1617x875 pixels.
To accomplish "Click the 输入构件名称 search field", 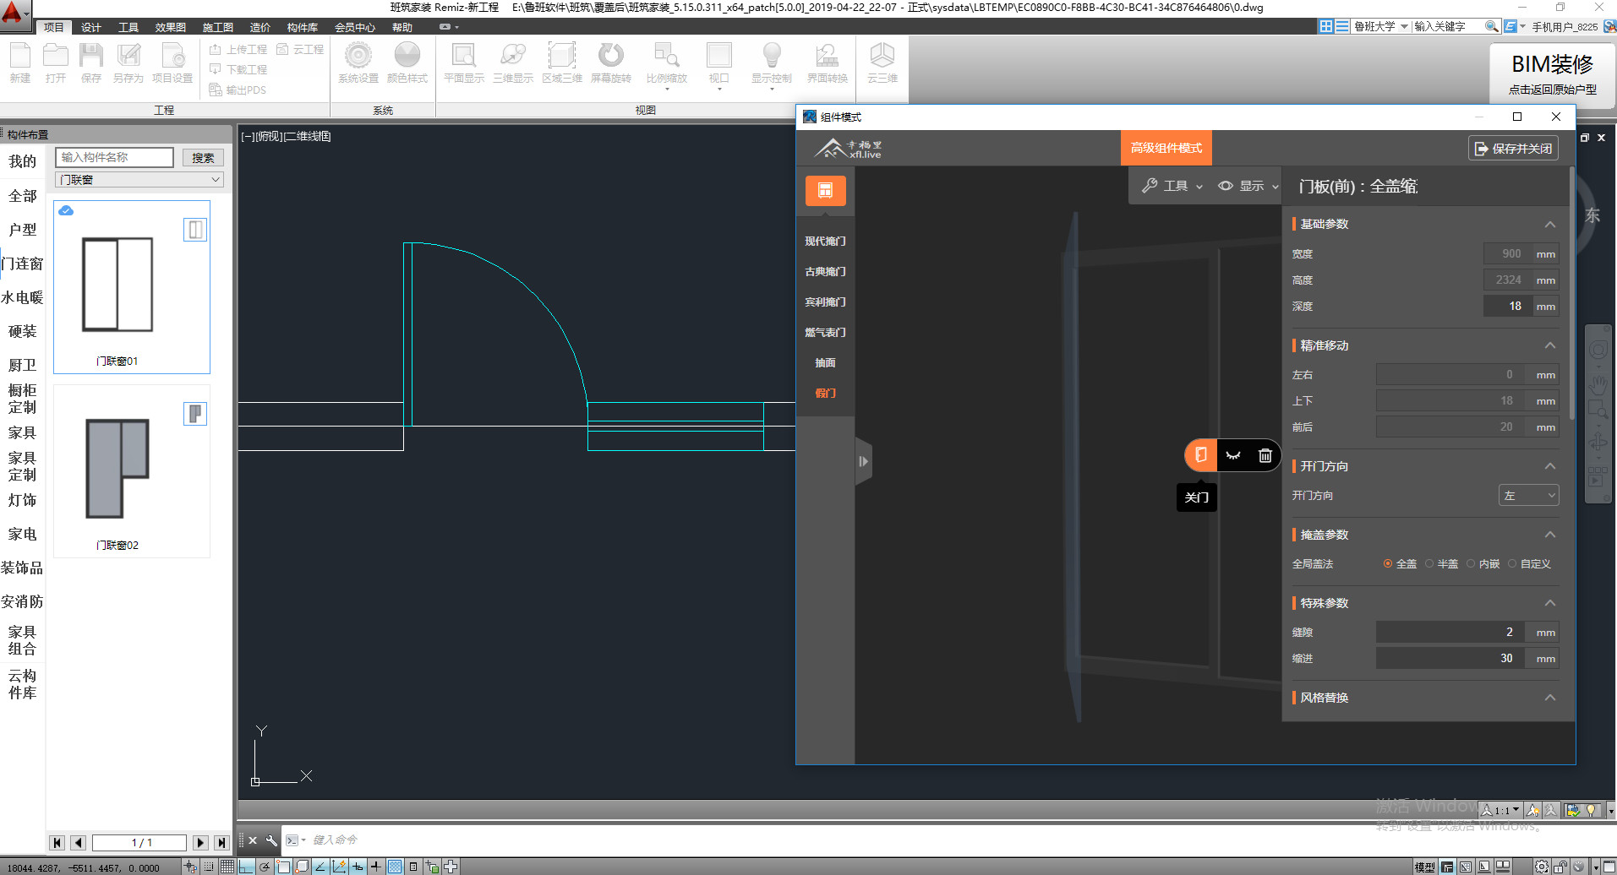I will tap(114, 158).
